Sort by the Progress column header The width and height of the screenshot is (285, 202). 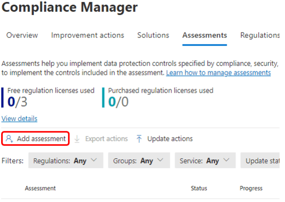pyautogui.click(x=251, y=188)
